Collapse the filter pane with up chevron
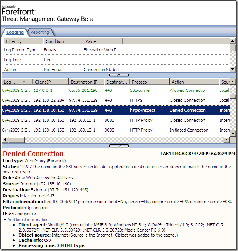Screen dimensions: 238x251 click(x=119, y=75)
